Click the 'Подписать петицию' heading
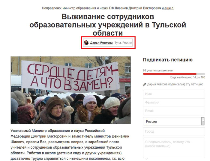Viewport: 210px width, 161px height. point(168,60)
